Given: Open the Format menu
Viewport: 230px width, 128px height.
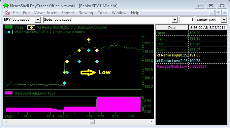Looking at the screenshot, I should [68, 13].
